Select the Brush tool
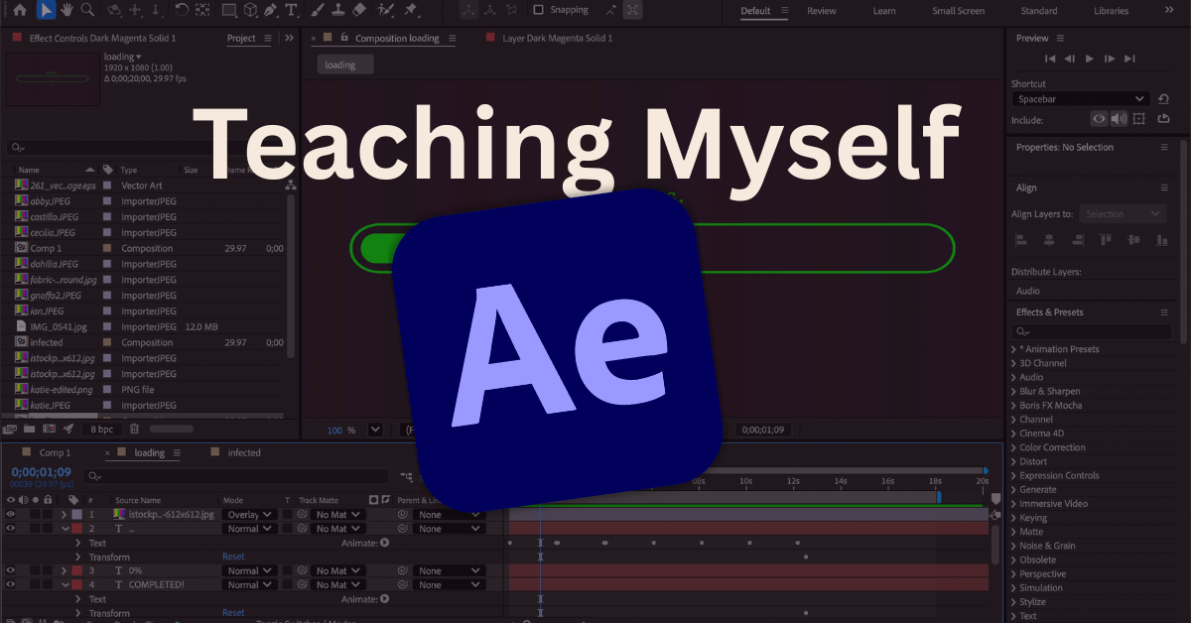Screen dimensions: 1191x623 [x=318, y=11]
